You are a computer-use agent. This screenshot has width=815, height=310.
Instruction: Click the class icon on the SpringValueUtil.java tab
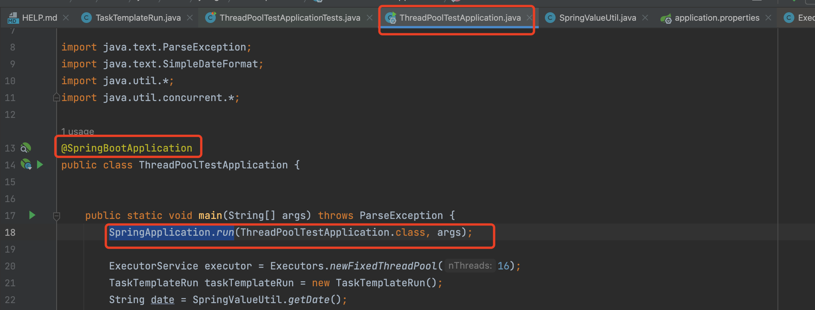pyautogui.click(x=550, y=18)
